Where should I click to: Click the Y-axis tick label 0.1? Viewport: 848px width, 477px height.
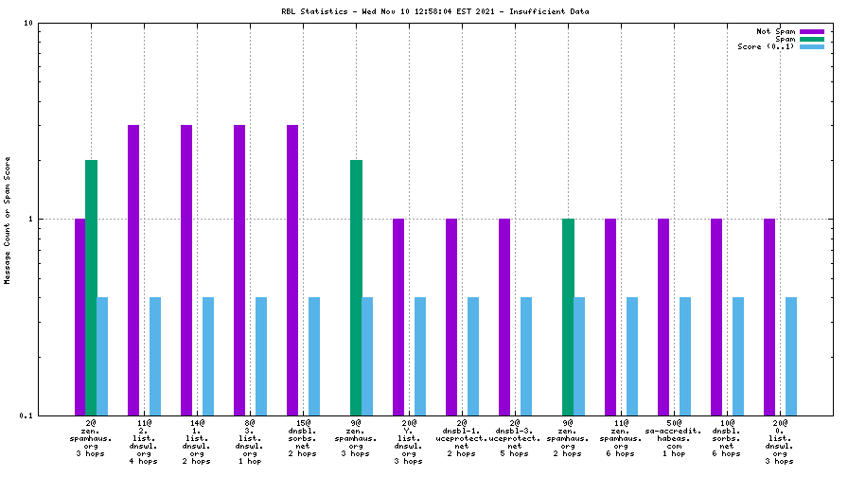(x=26, y=415)
